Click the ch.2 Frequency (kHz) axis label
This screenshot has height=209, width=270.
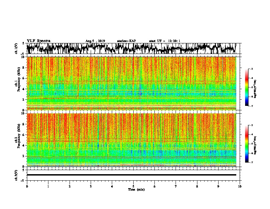coord(19,136)
